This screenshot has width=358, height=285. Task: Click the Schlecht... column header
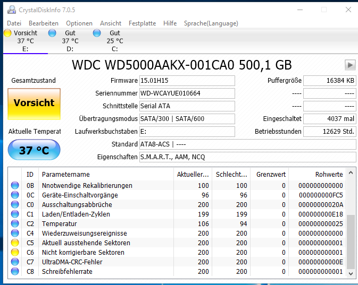[231, 175]
